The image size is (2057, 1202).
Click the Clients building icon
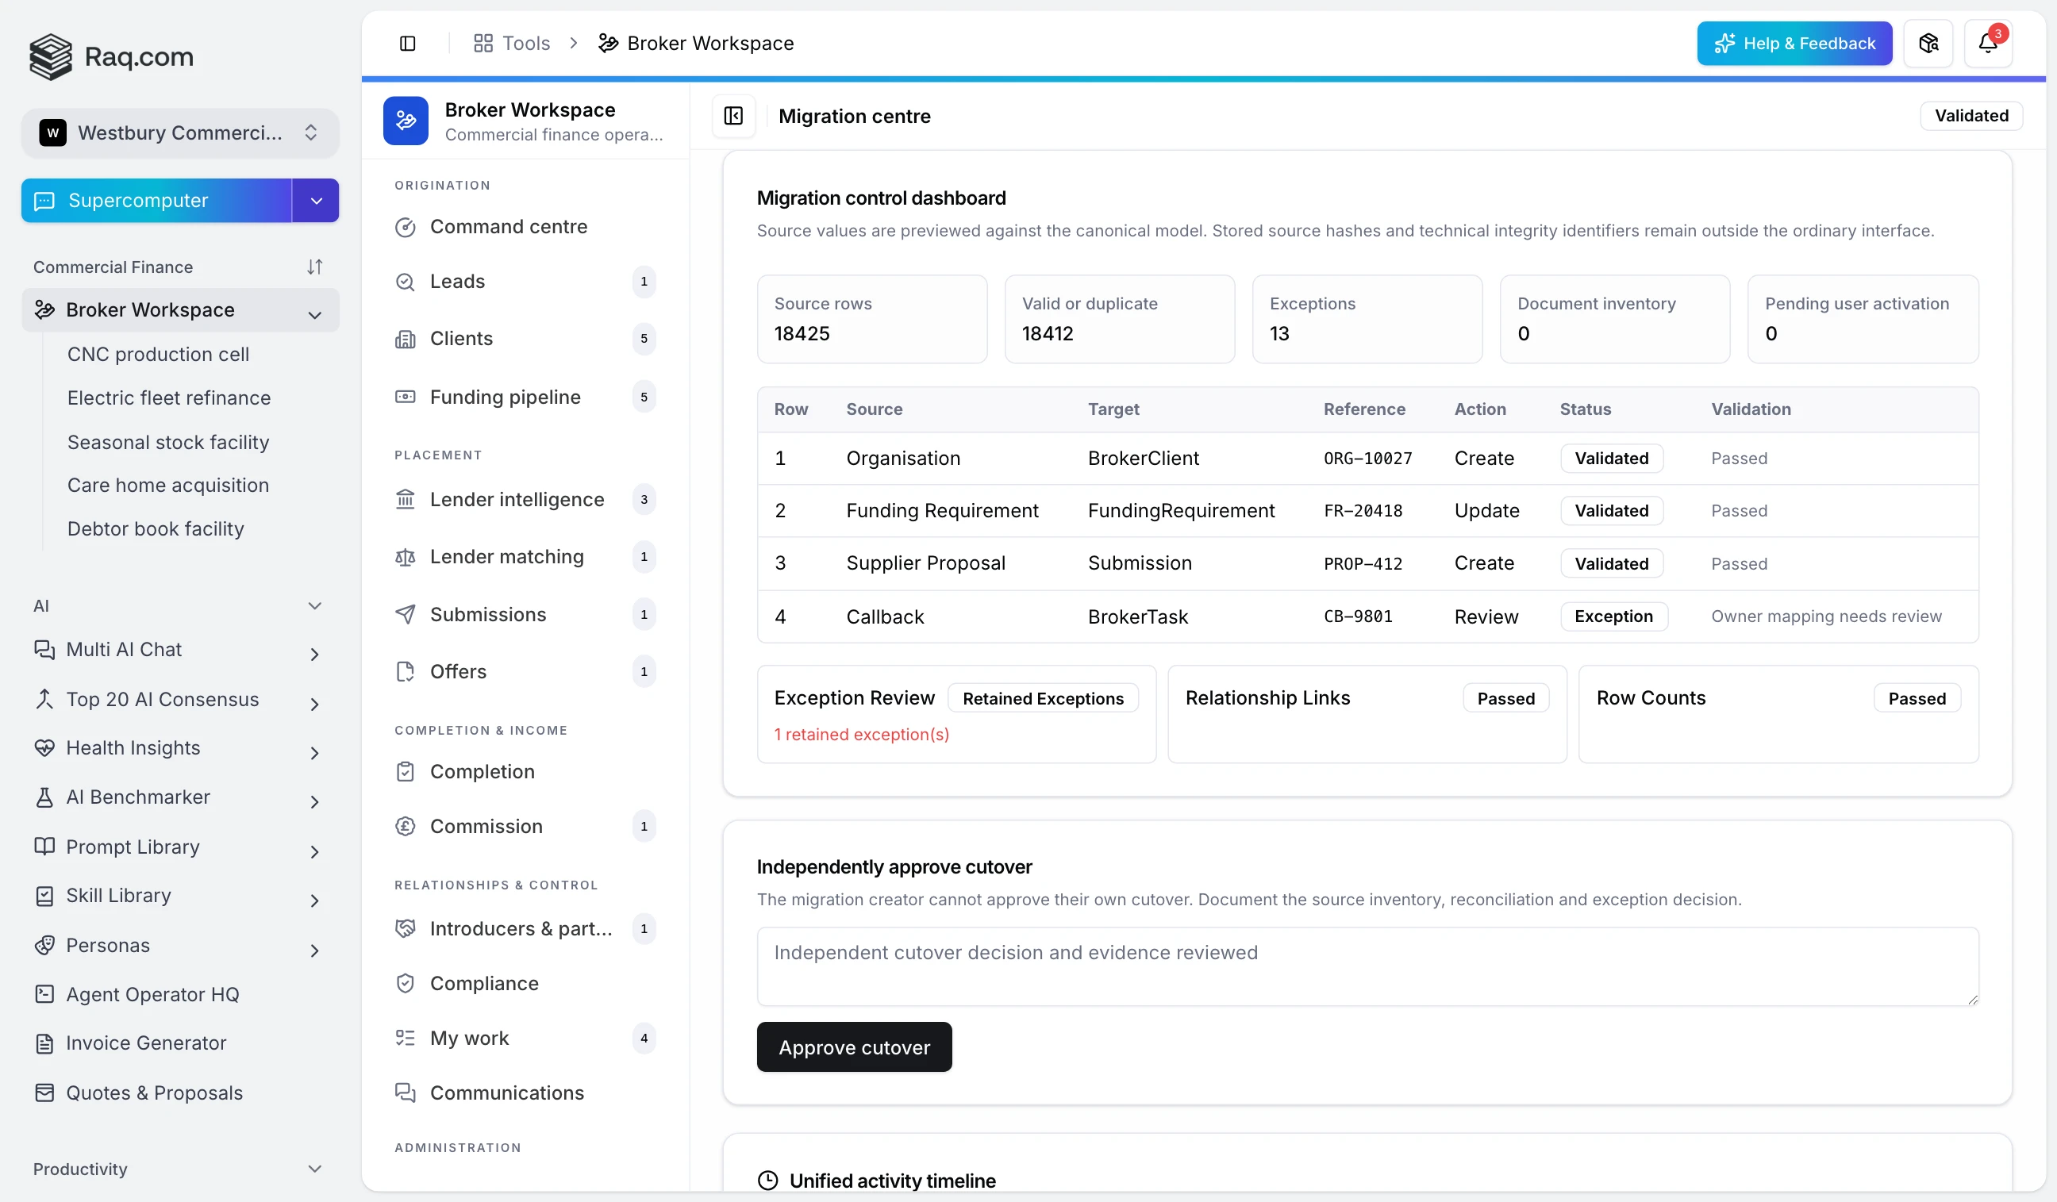tap(405, 339)
